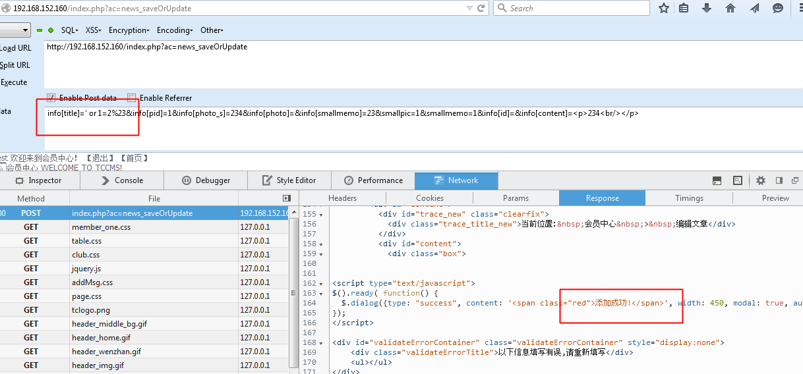The height and width of the screenshot is (374, 803).
Task: Select the tclogo.png request row
Action: pyautogui.click(x=145, y=310)
